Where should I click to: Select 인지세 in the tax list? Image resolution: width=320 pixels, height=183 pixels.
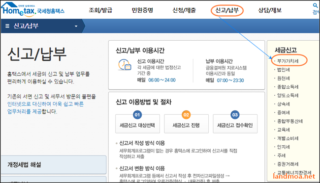click(x=284, y=147)
